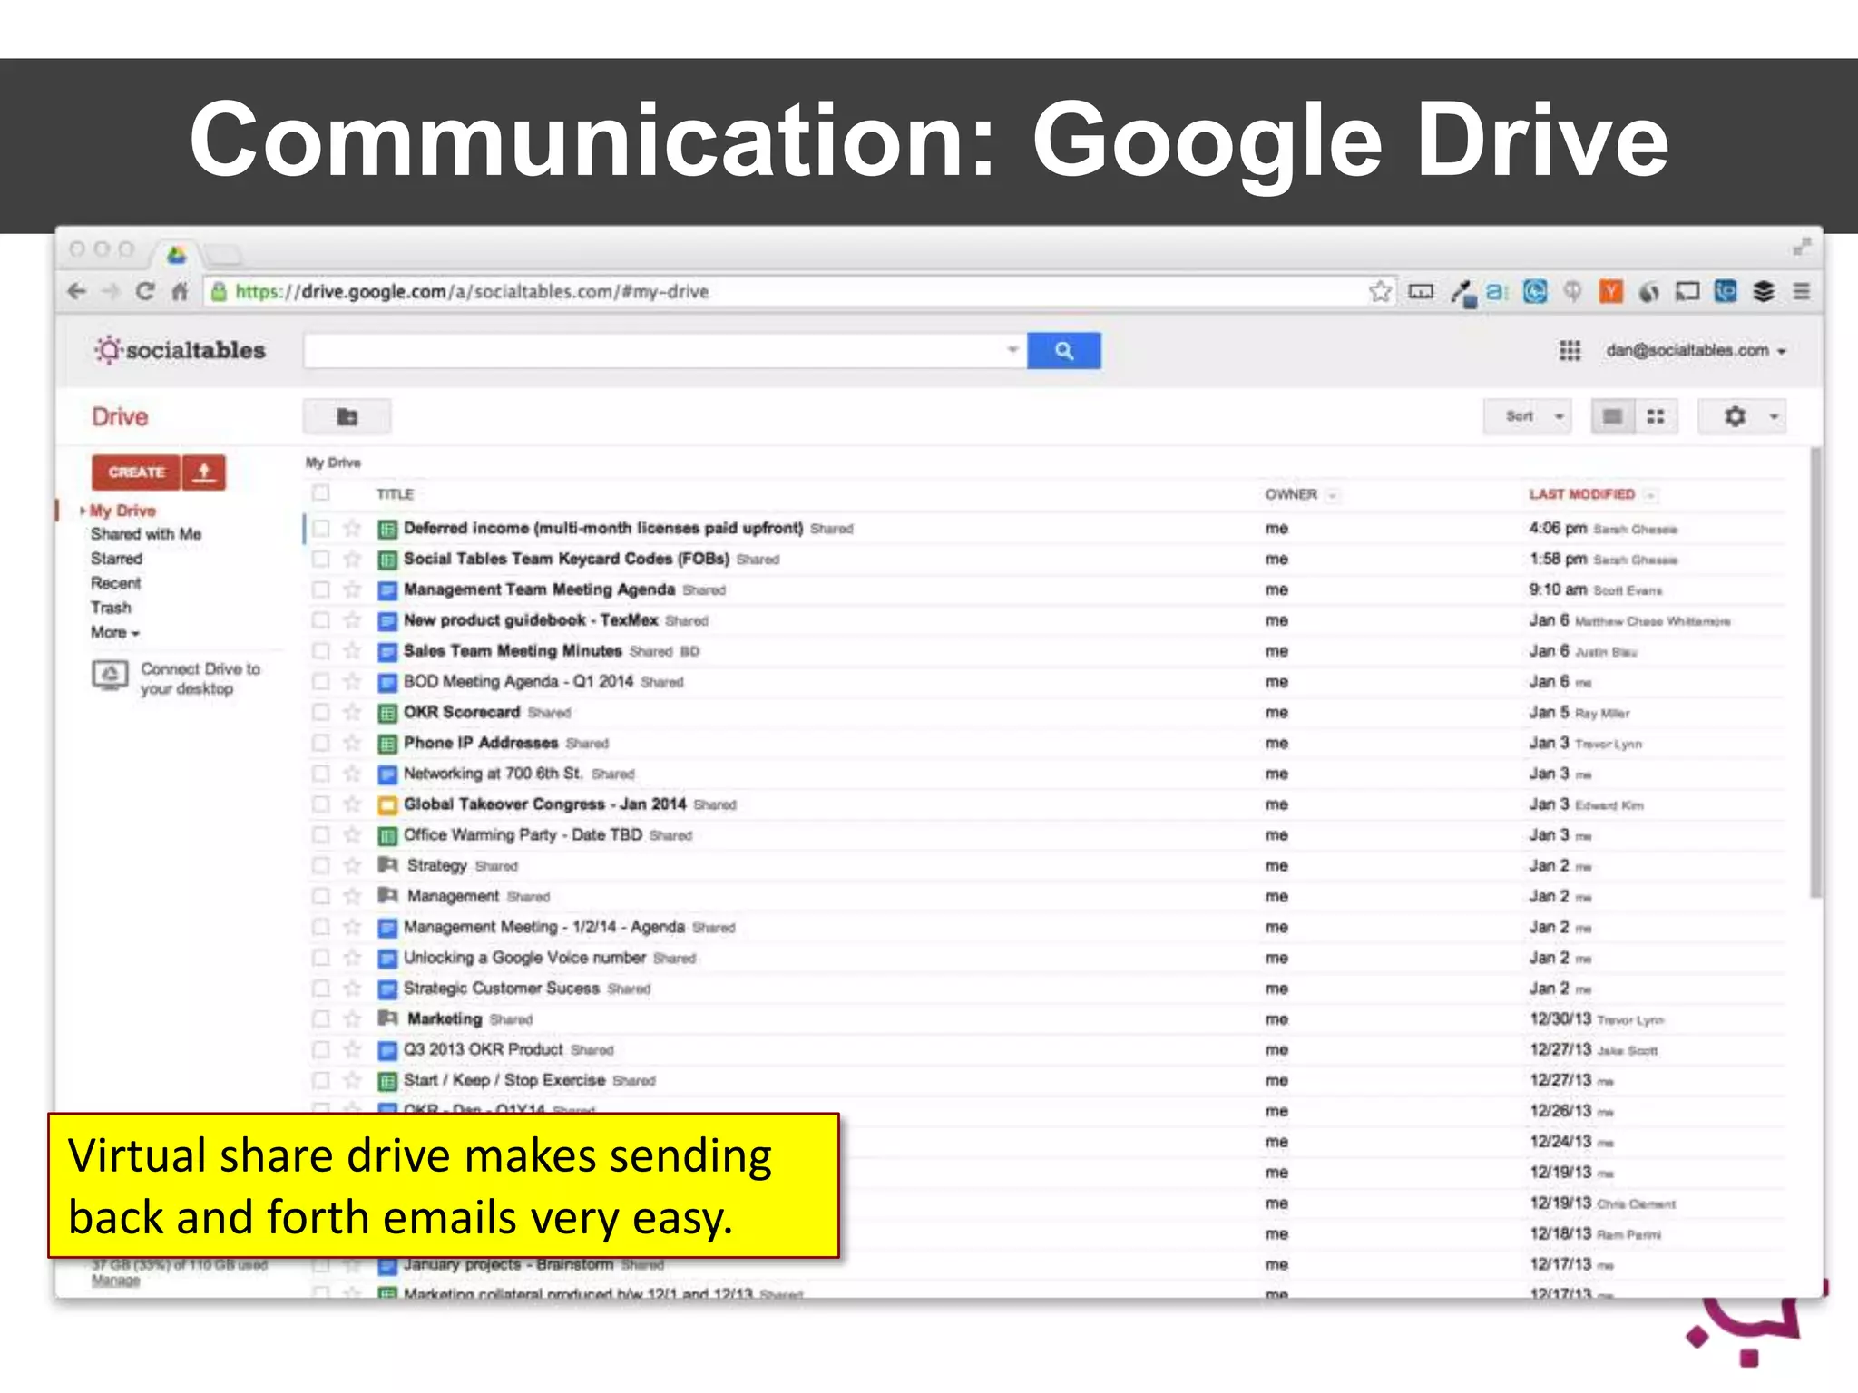
Task: Select My Drive in the sidebar
Action: 122,511
